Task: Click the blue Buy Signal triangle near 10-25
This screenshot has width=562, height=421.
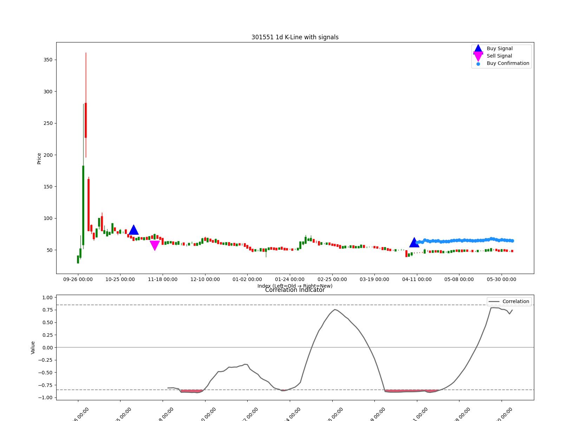Action: click(x=133, y=230)
